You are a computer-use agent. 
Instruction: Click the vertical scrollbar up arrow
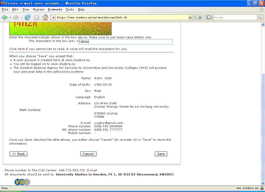(x=263, y=25)
